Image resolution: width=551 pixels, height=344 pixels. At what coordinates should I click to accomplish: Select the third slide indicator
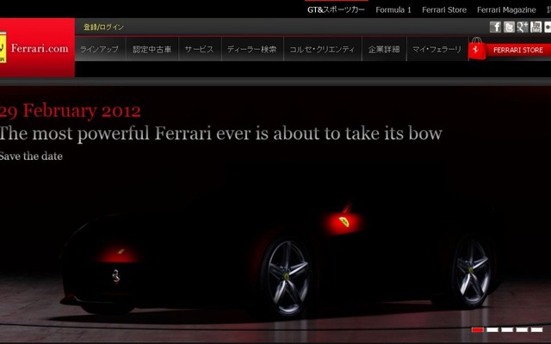tap(507, 329)
